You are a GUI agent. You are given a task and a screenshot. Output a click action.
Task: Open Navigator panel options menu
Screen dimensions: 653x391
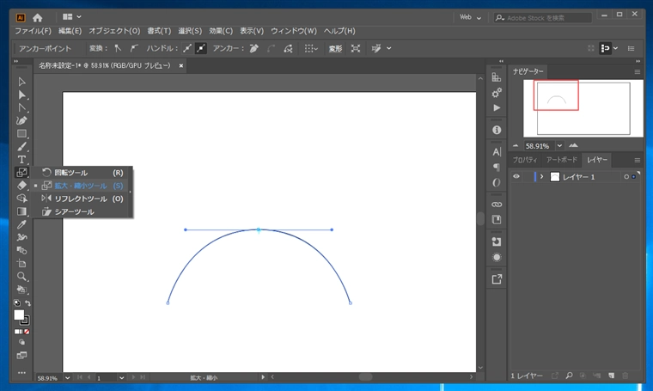click(638, 71)
